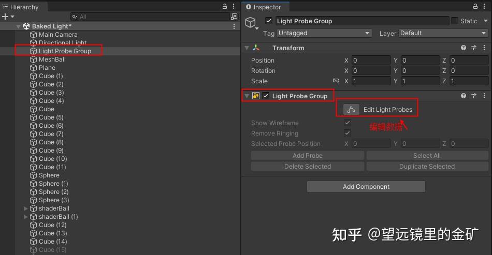Open the Hierarchy panel kebab menu
The width and height of the screenshot is (492, 255).
coord(234,6)
